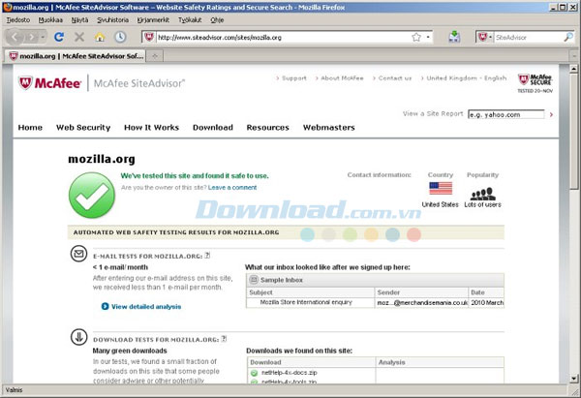581x398 pixels.
Task: Go to the Home page icon
Action: pyautogui.click(x=100, y=37)
